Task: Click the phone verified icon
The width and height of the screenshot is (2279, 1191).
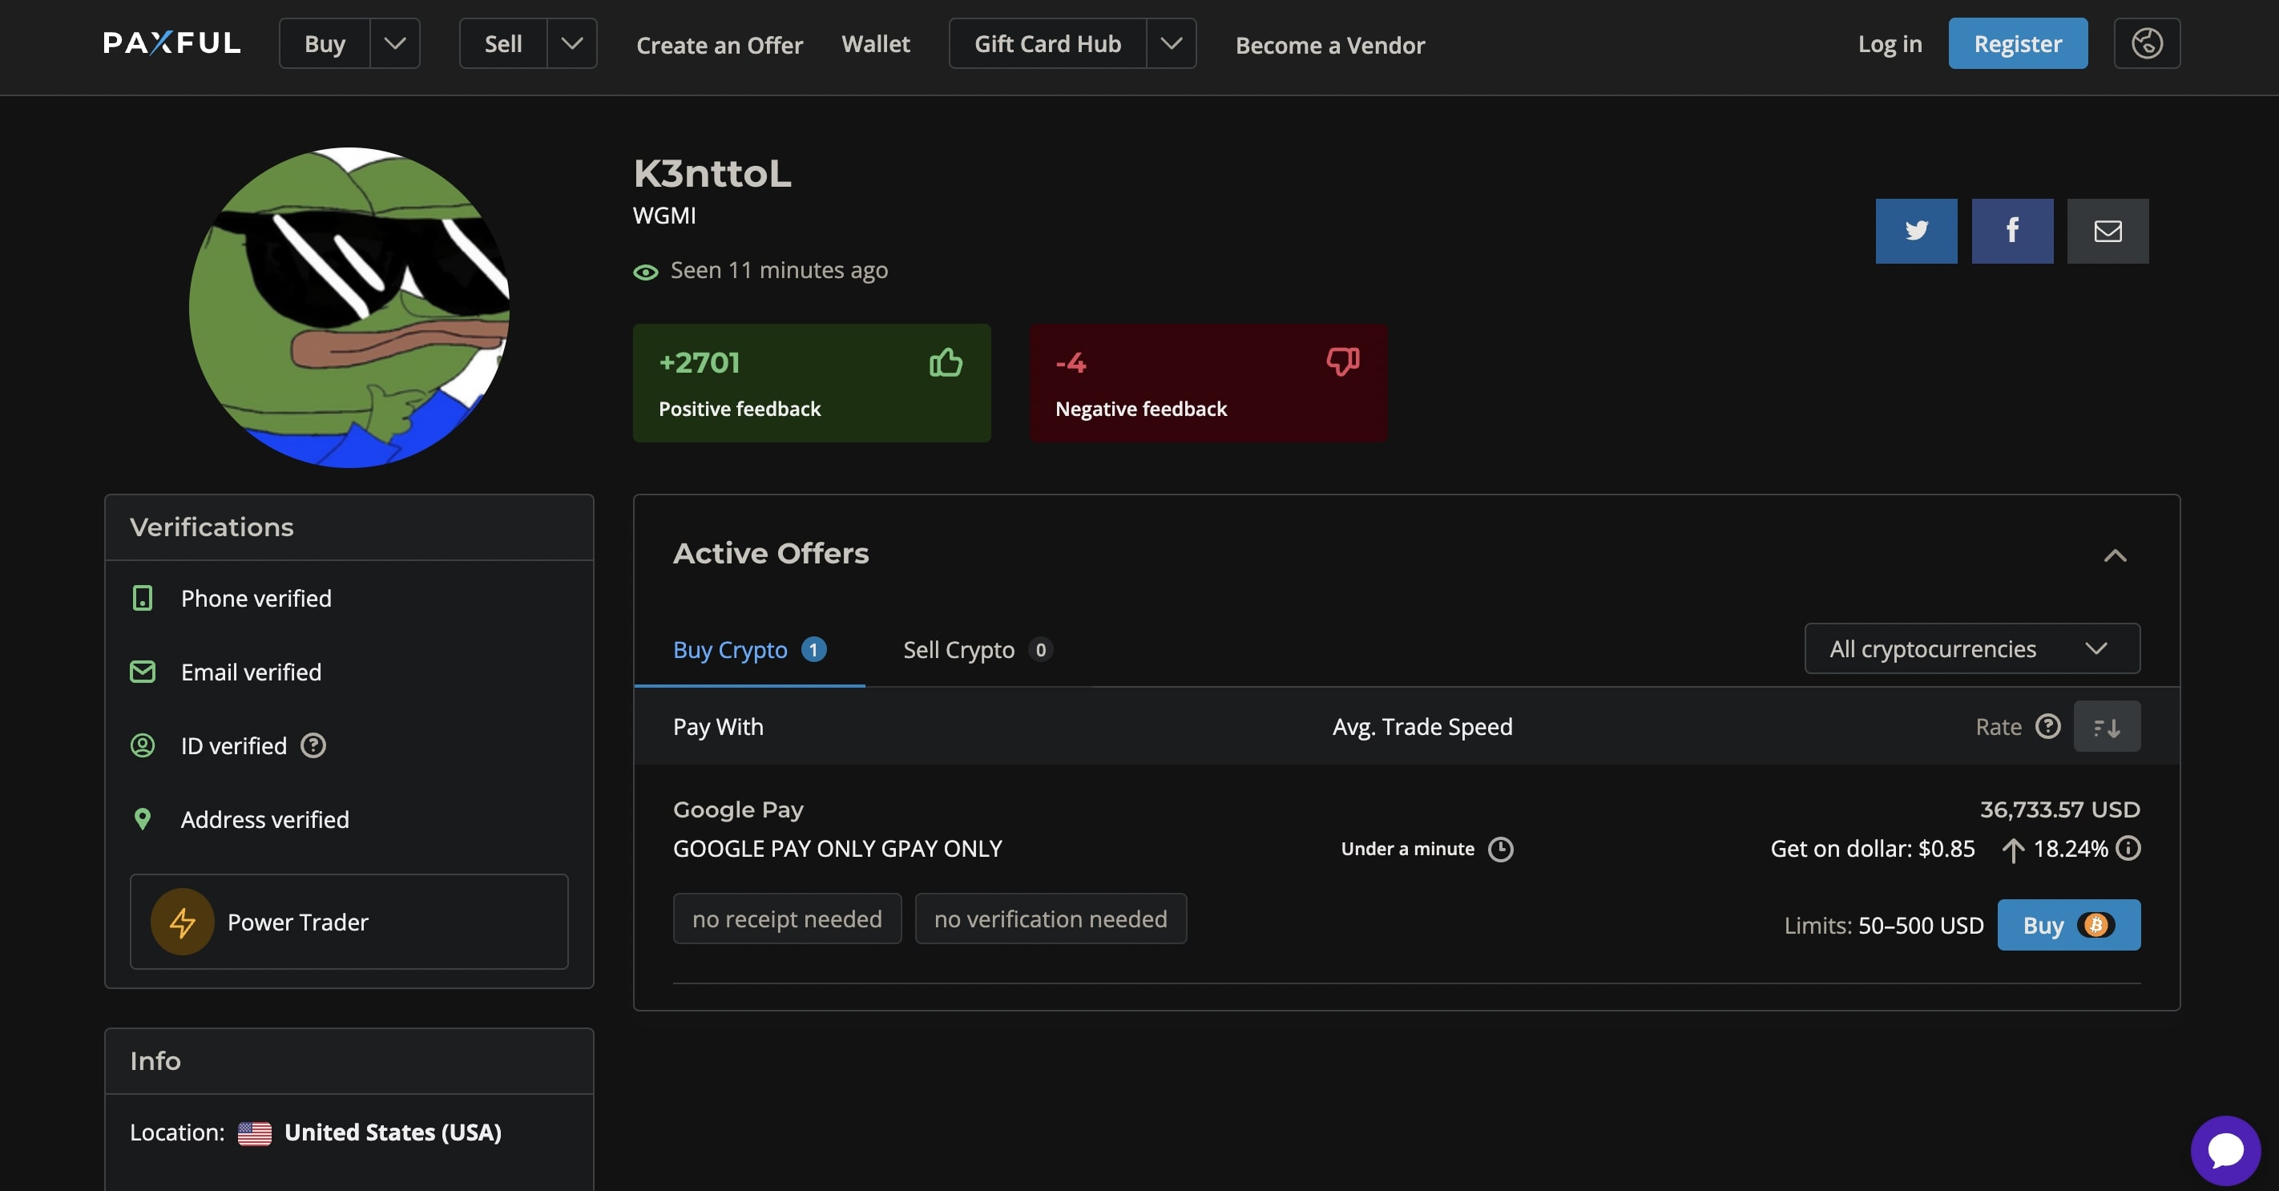Action: point(143,598)
